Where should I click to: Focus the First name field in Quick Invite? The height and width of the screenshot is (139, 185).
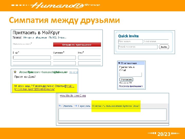click(x=131, y=41)
